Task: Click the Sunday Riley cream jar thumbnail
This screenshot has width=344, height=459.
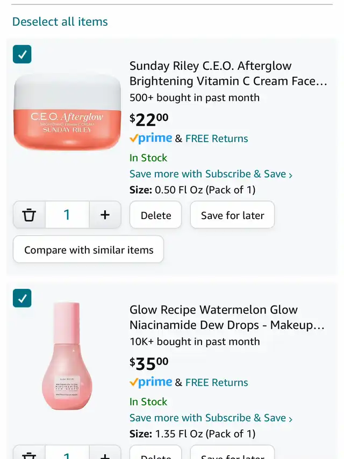Action: [x=67, y=112]
